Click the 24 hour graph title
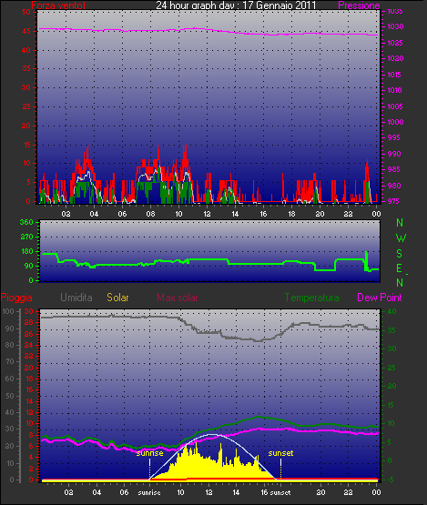The height and width of the screenshot is (505, 427). click(x=236, y=5)
